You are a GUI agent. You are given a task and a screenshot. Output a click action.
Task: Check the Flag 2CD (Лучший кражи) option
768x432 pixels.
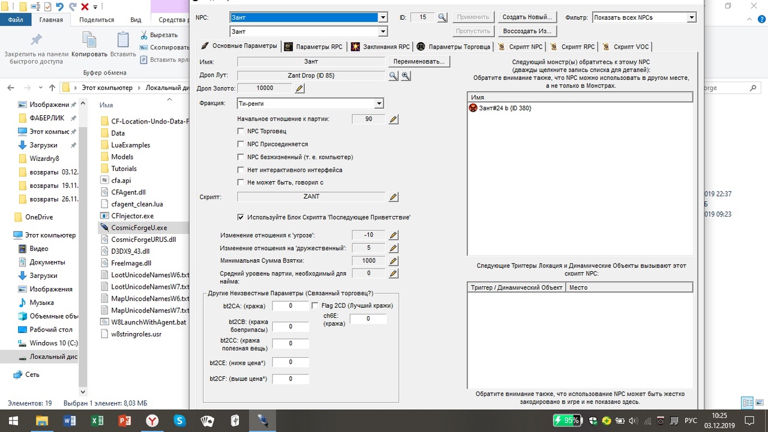coord(315,305)
